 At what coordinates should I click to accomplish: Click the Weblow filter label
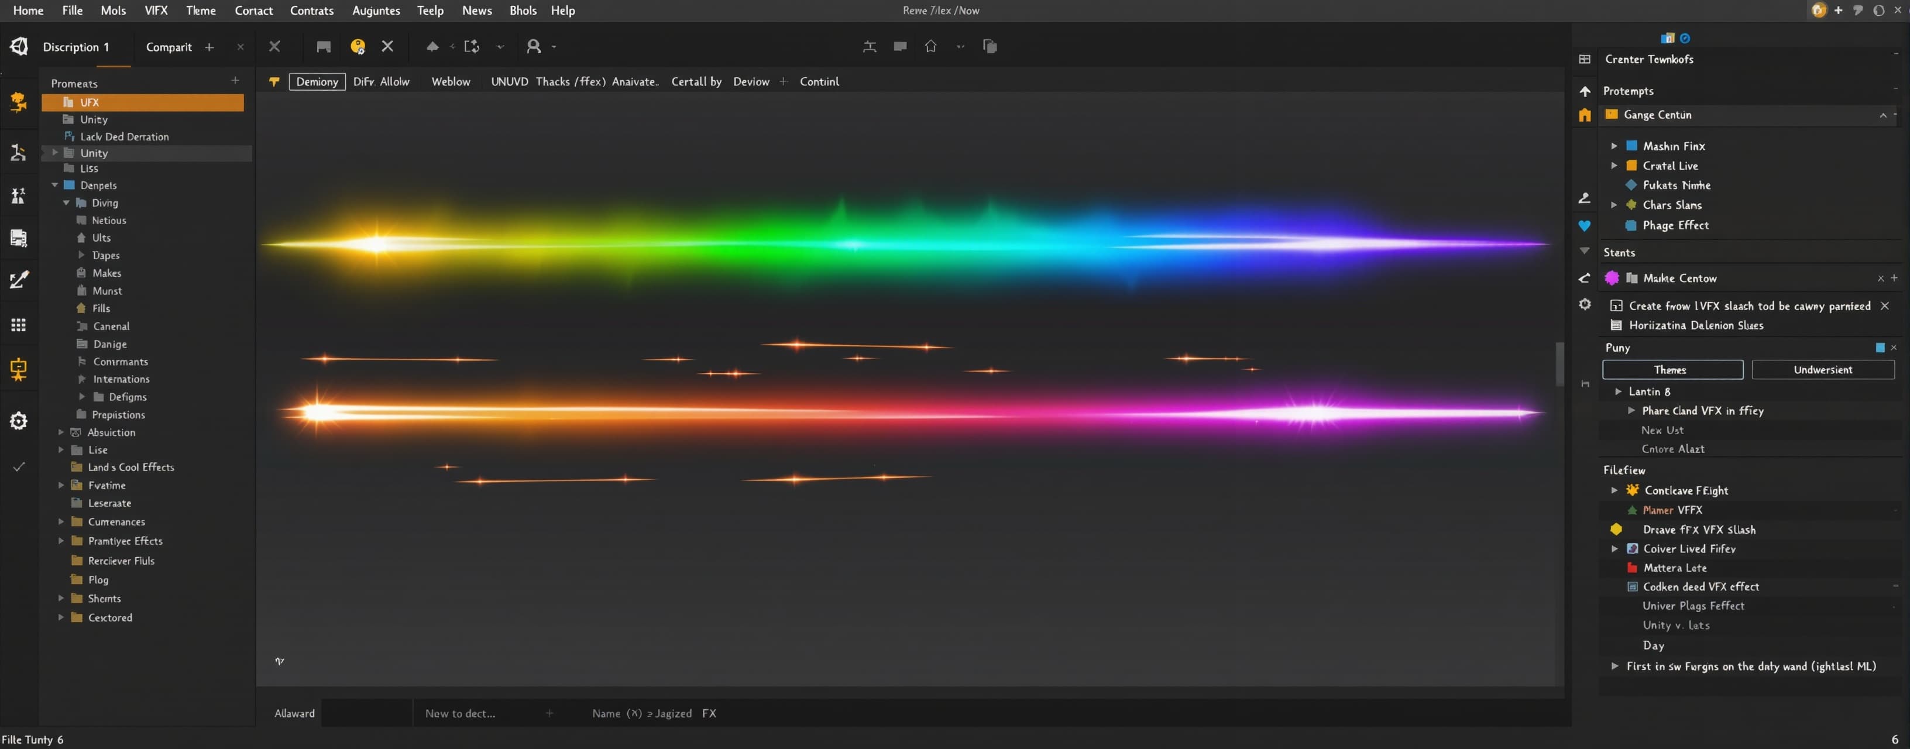[x=451, y=81]
